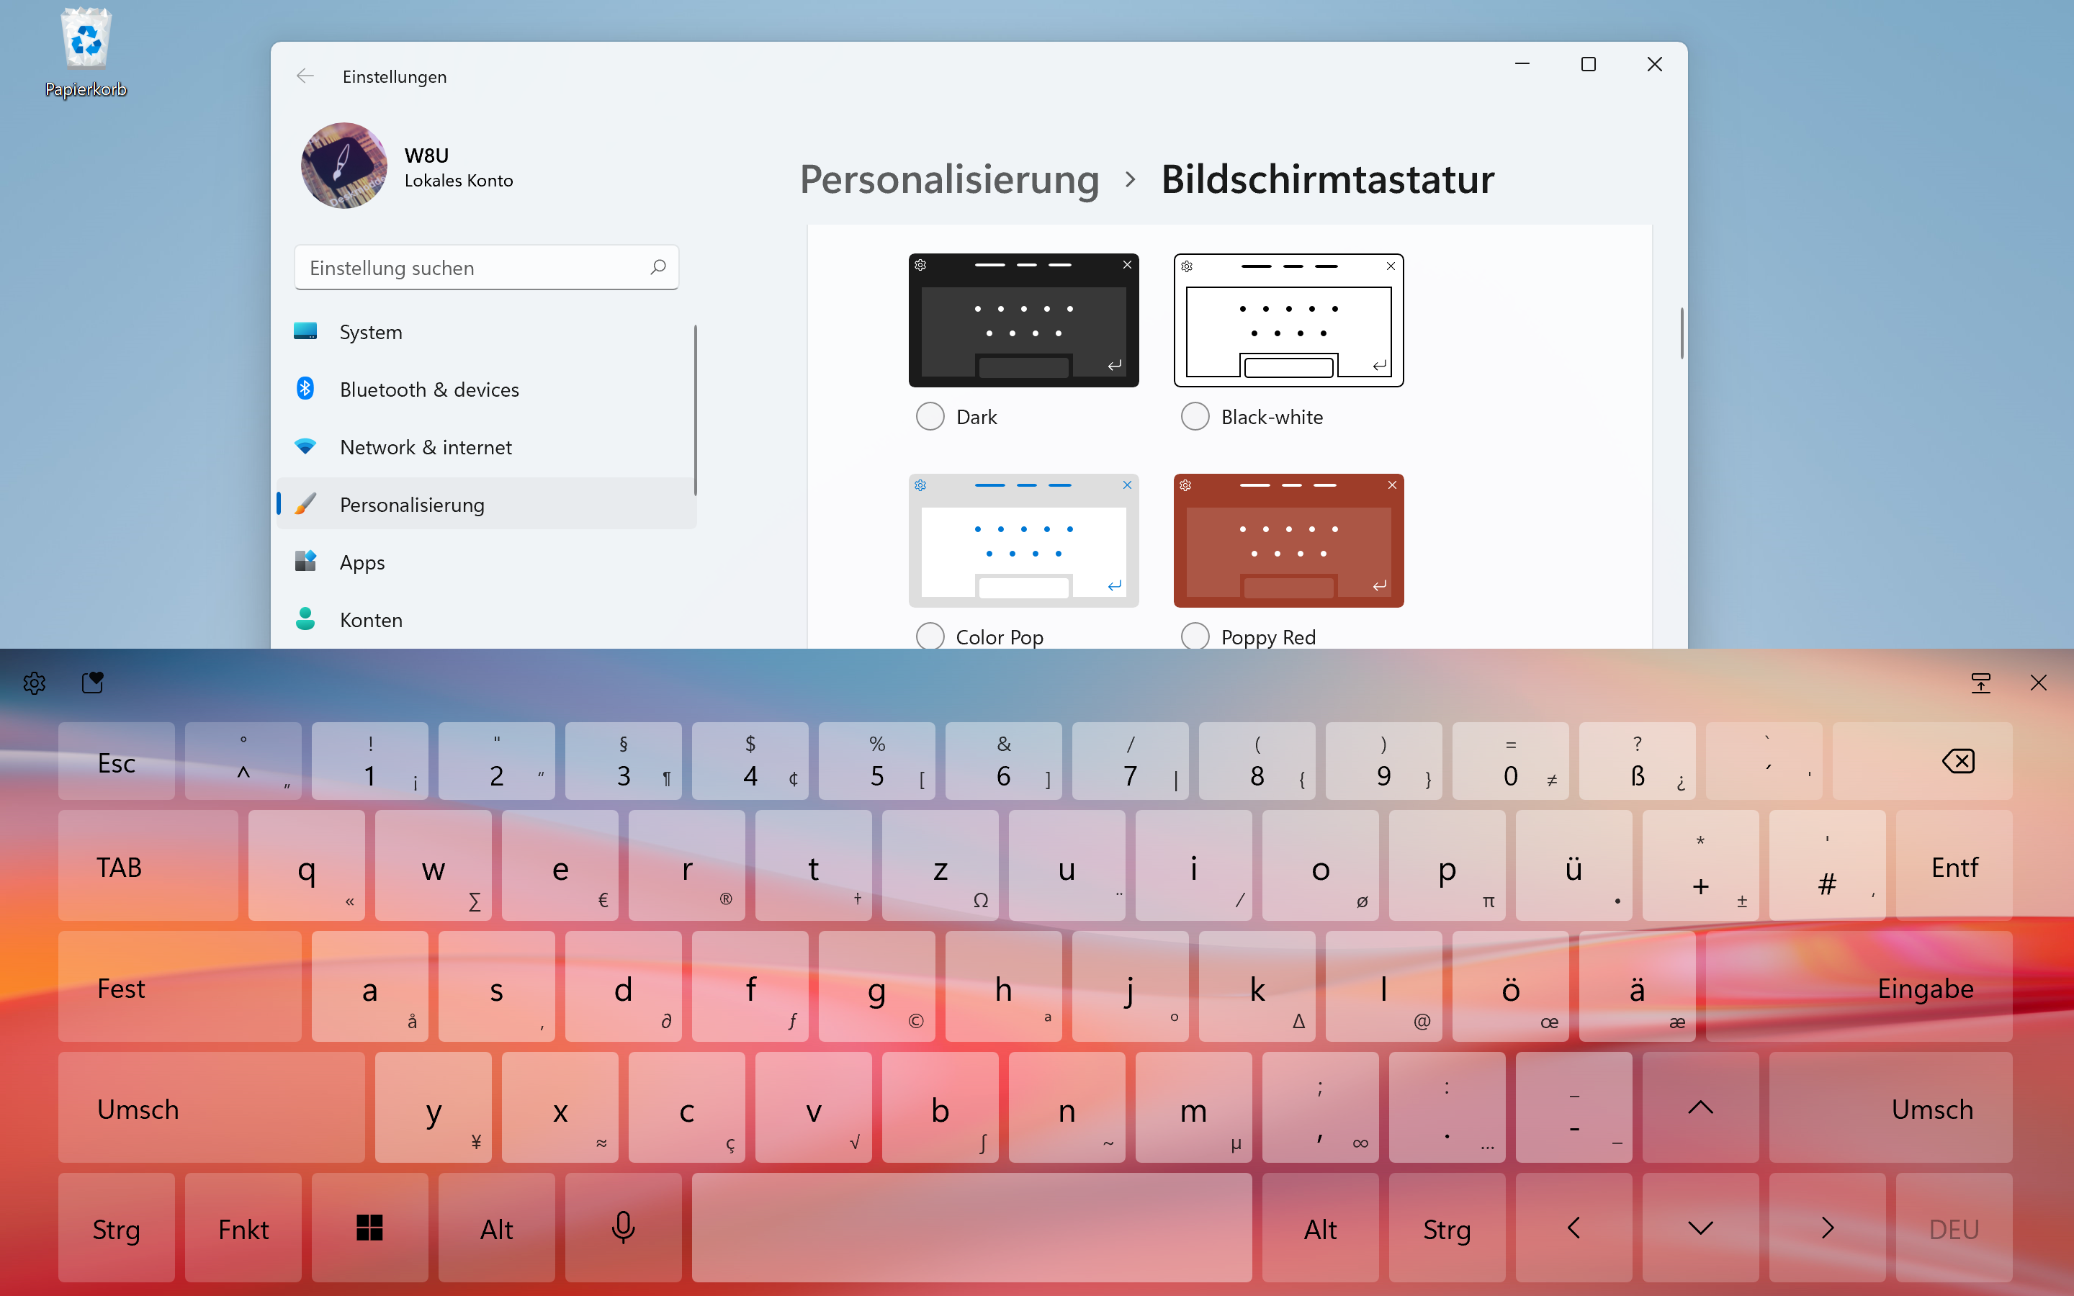Screen dimensions: 2074x1296
Task: Go back with the settings back arrow
Action: point(305,76)
